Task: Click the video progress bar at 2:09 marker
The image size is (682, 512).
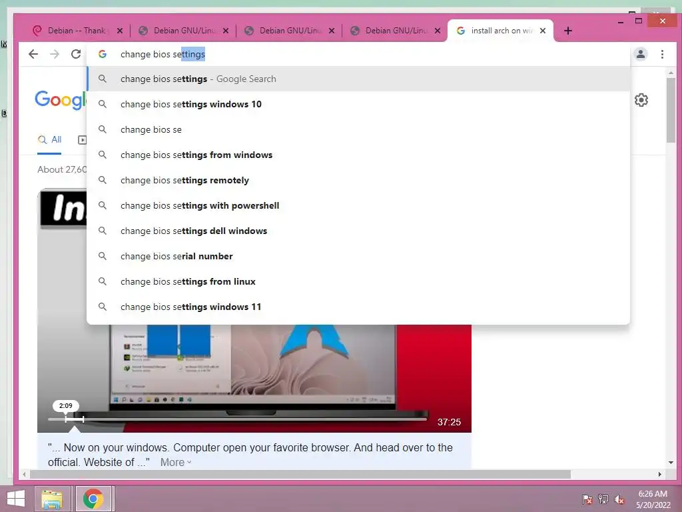Action: point(66,419)
